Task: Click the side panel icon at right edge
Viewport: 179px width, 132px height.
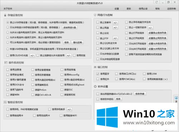Action: coord(176,98)
